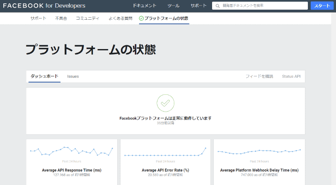
Task: Focus the developer documentation search field
Action: (x=260, y=5)
